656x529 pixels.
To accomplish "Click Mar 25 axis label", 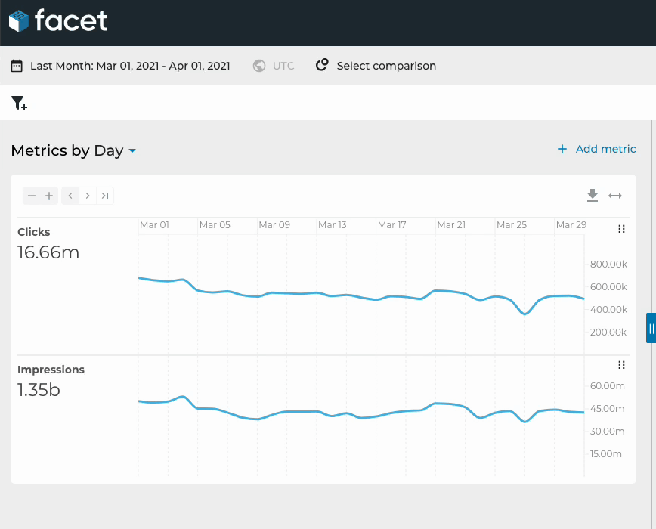I will pos(512,225).
